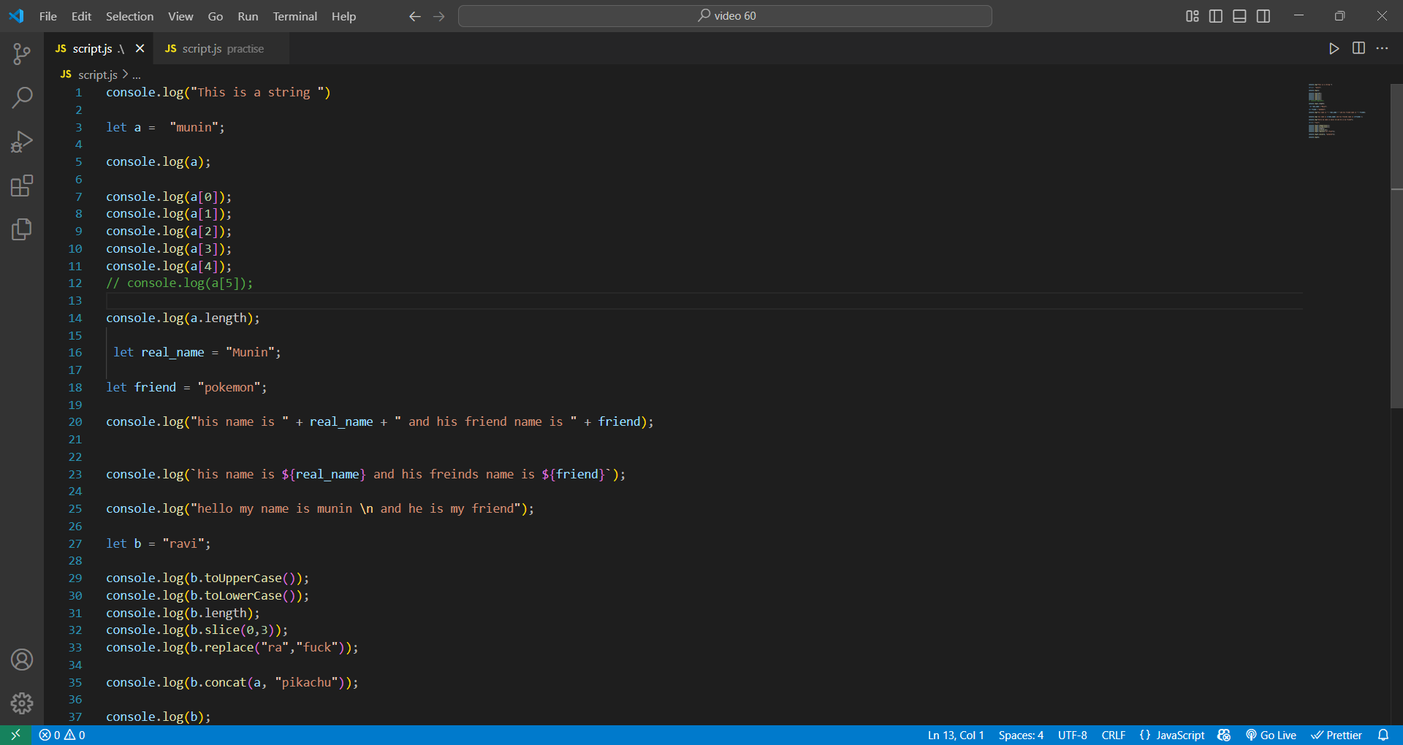Open the Manage gear icon

click(x=22, y=703)
